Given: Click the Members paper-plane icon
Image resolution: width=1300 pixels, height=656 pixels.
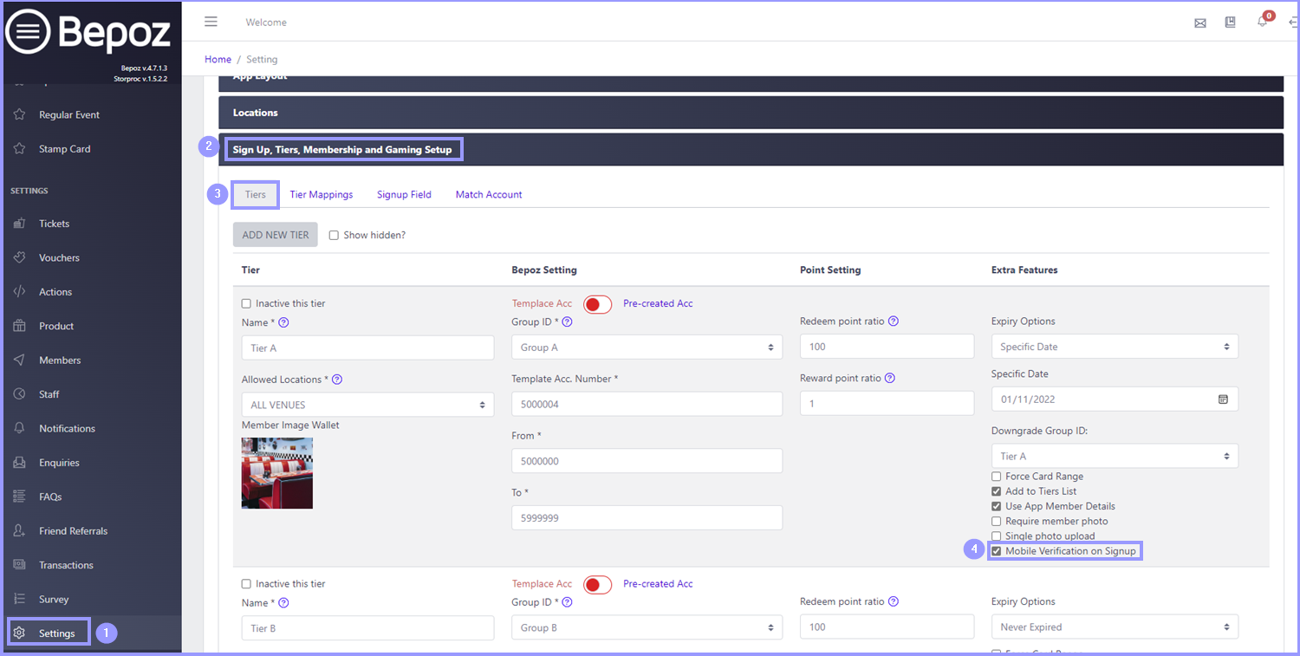Looking at the screenshot, I should coord(20,360).
